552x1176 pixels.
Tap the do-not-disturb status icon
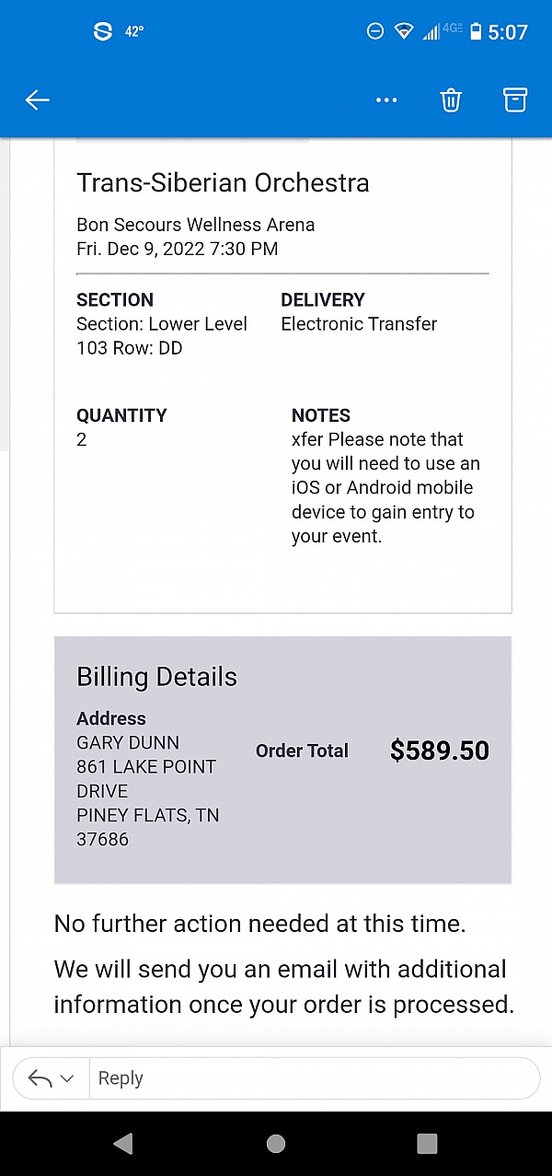coord(375,32)
